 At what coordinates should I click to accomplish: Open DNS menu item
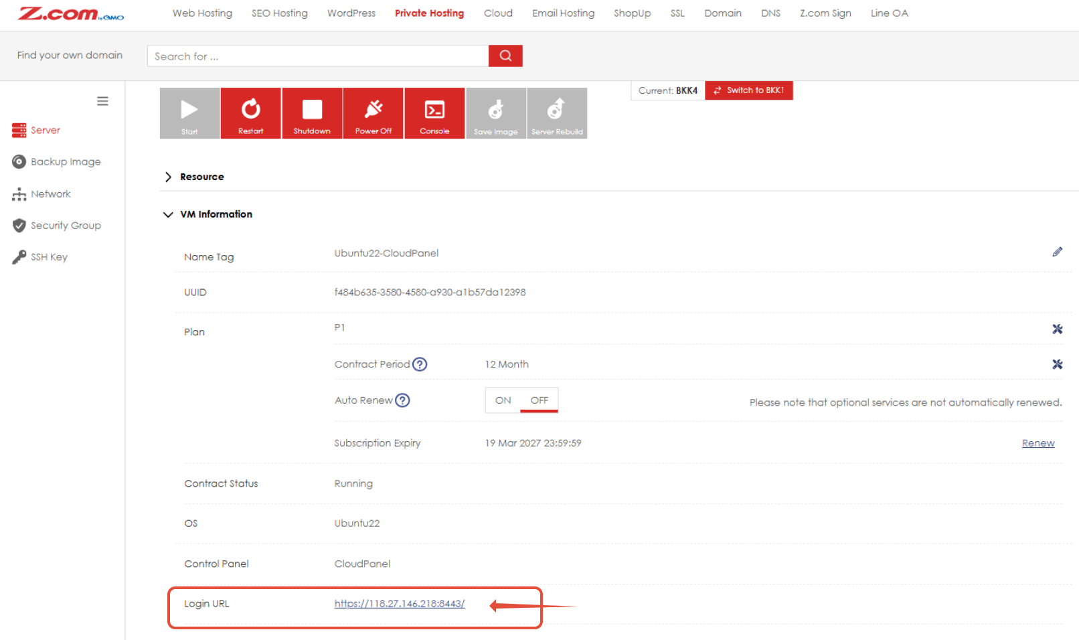point(770,13)
